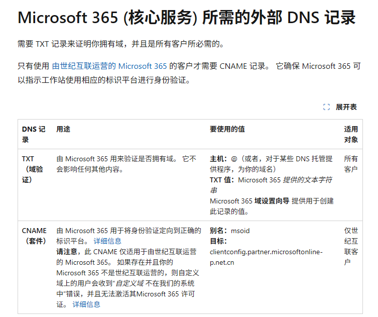Viewport: 378px width, 317px height.
Task: Open the 详细信息 link after 许可证
Action: pos(86,304)
